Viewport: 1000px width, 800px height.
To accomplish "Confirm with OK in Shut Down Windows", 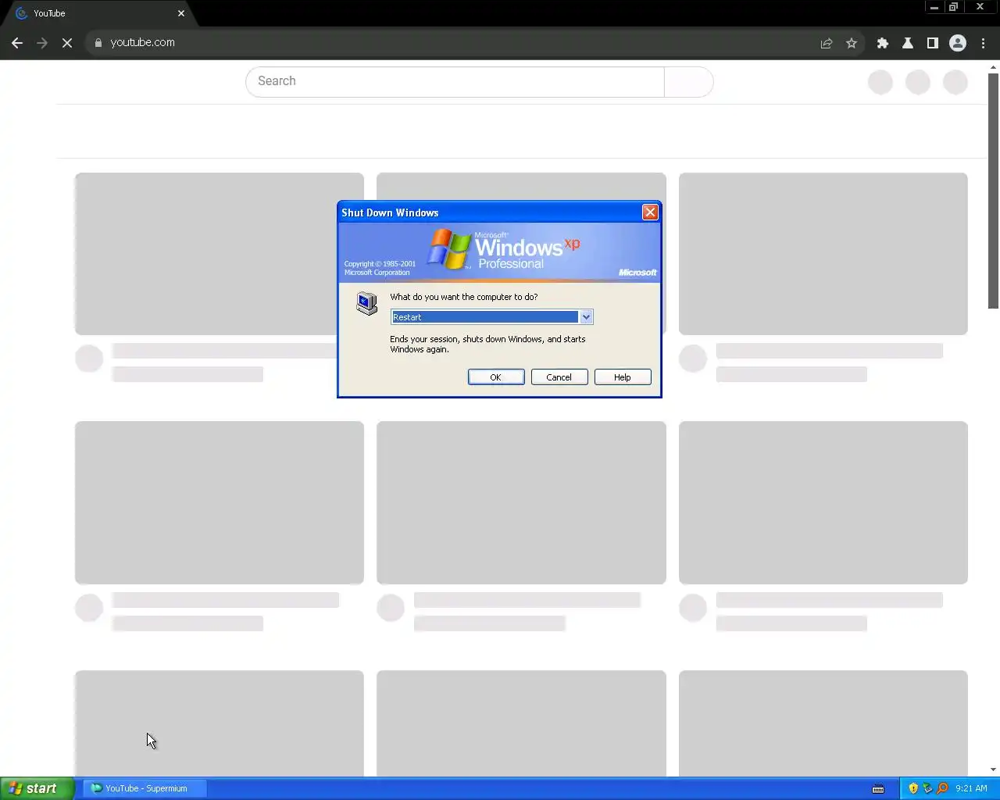I will click(x=496, y=377).
